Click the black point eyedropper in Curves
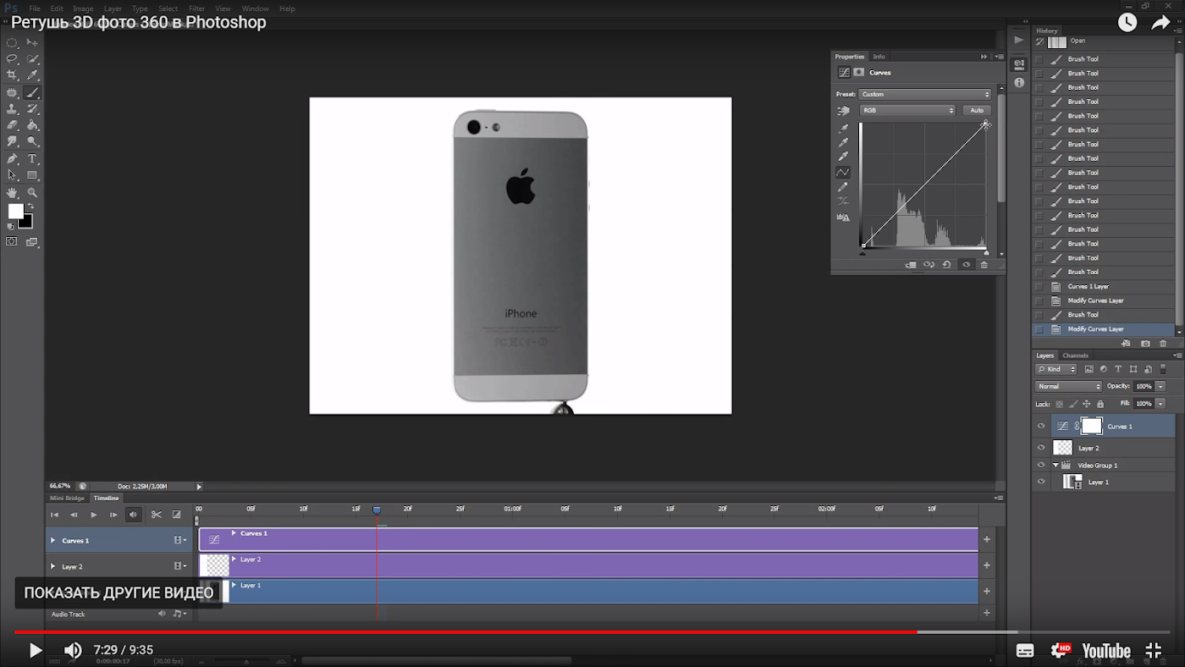This screenshot has width=1185, height=667. (x=843, y=130)
